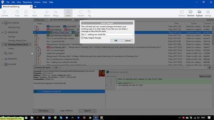Open Settings from the toolbar
The image size is (214, 120).
[x=208, y=13]
